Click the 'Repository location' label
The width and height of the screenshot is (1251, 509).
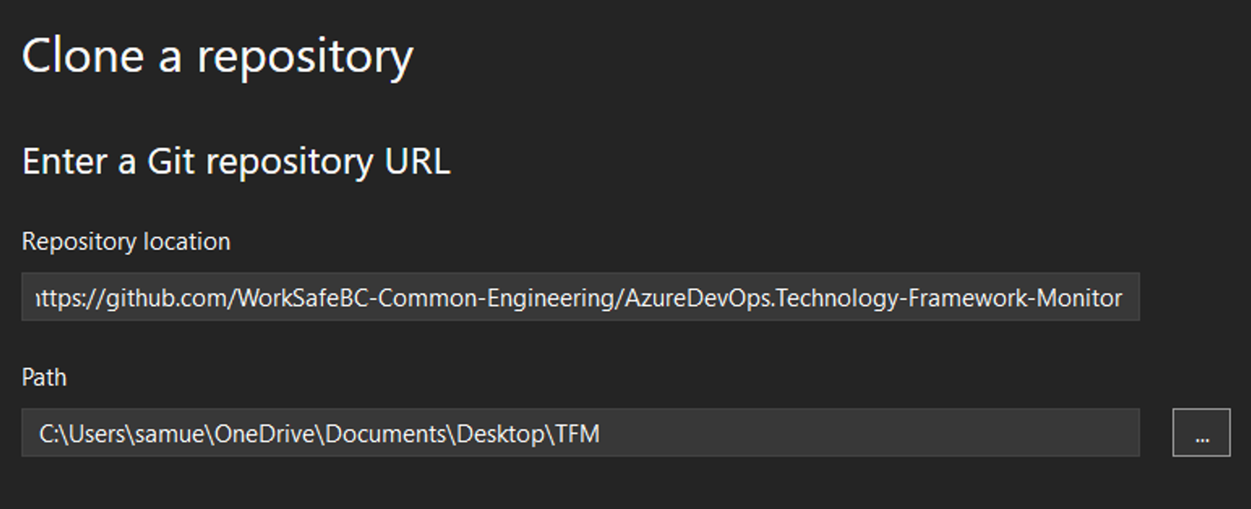(x=127, y=242)
